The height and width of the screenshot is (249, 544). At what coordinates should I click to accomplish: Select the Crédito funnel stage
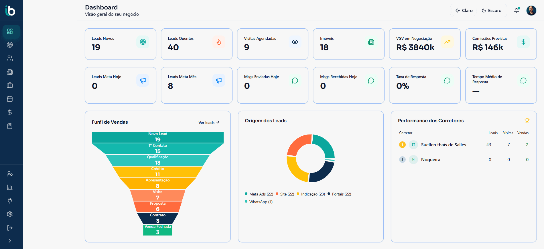pyautogui.click(x=158, y=172)
